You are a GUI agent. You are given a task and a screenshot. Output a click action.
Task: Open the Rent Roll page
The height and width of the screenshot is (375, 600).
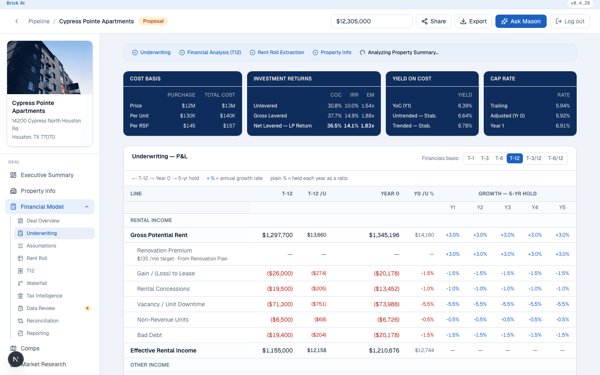pos(54,258)
